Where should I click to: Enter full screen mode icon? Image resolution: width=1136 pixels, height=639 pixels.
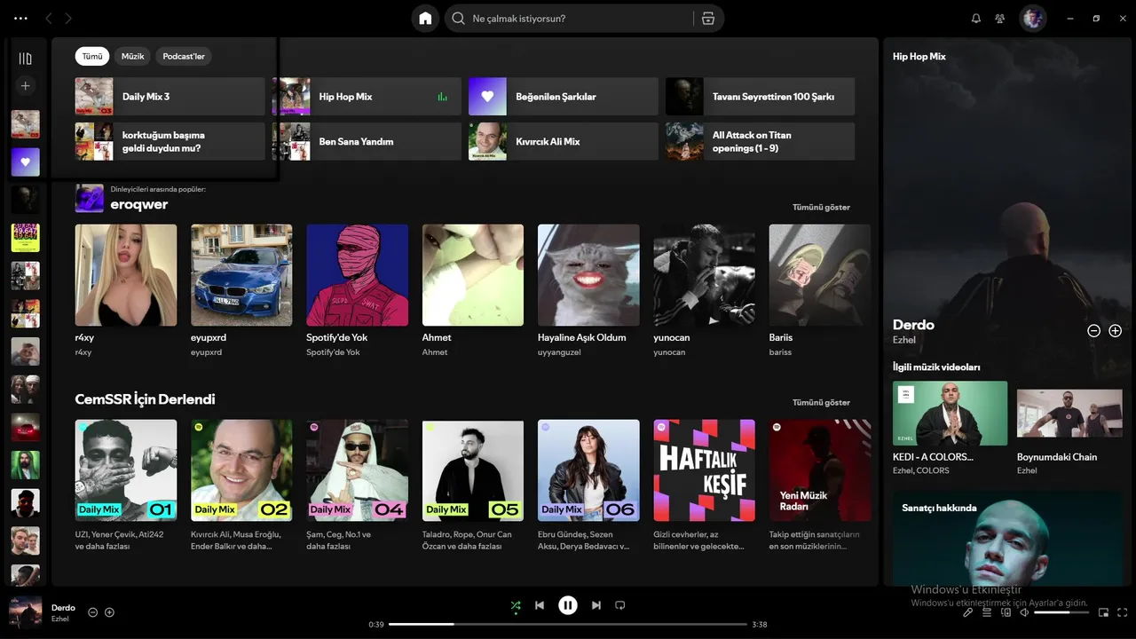pos(1123,612)
